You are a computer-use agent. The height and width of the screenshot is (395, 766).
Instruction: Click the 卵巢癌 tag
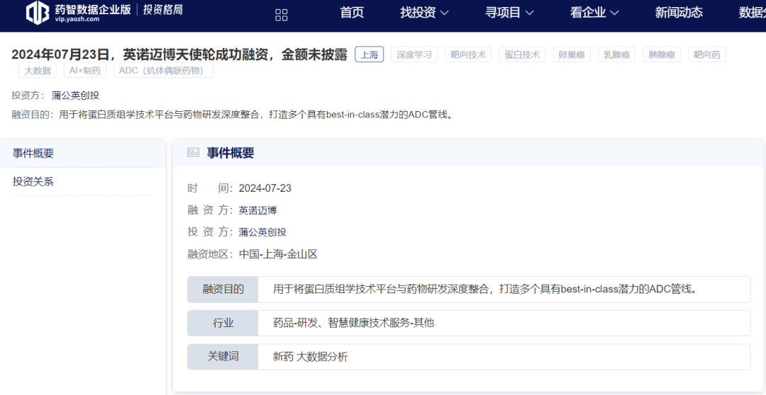tap(572, 55)
